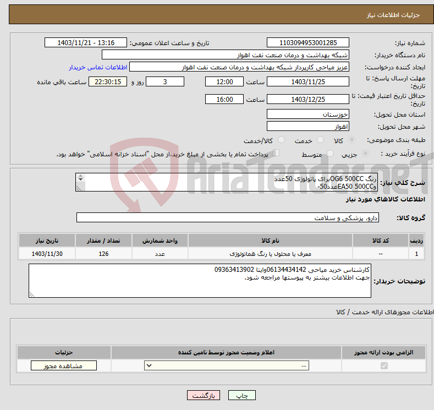
Task: Select the کالا/خدمت radio button
Action: click(x=281, y=140)
